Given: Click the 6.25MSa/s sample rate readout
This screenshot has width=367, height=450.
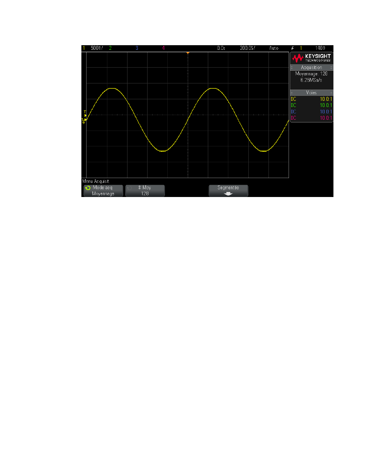Looking at the screenshot, I should [x=311, y=80].
